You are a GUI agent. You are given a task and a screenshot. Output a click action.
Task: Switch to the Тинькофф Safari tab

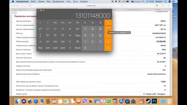pyautogui.click(x=135, y=10)
